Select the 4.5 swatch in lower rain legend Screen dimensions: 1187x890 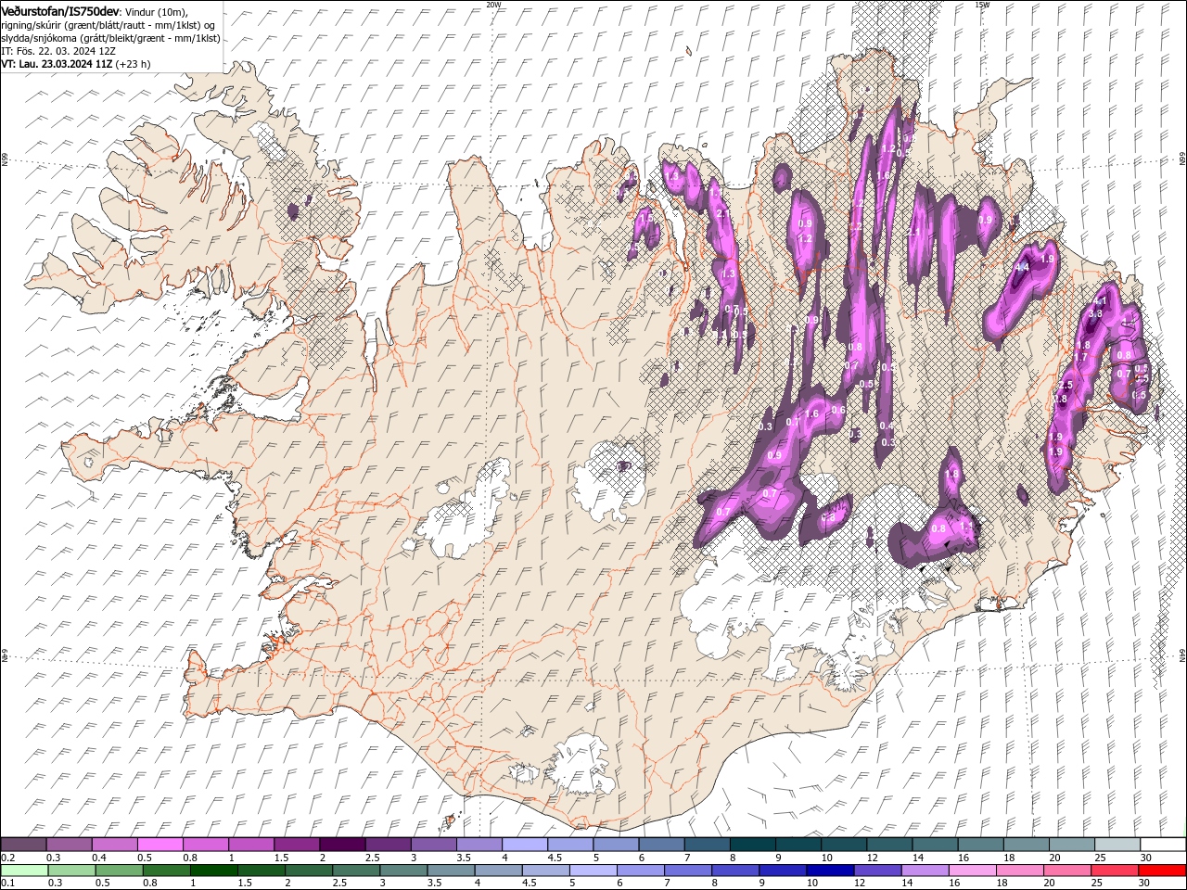[544, 870]
